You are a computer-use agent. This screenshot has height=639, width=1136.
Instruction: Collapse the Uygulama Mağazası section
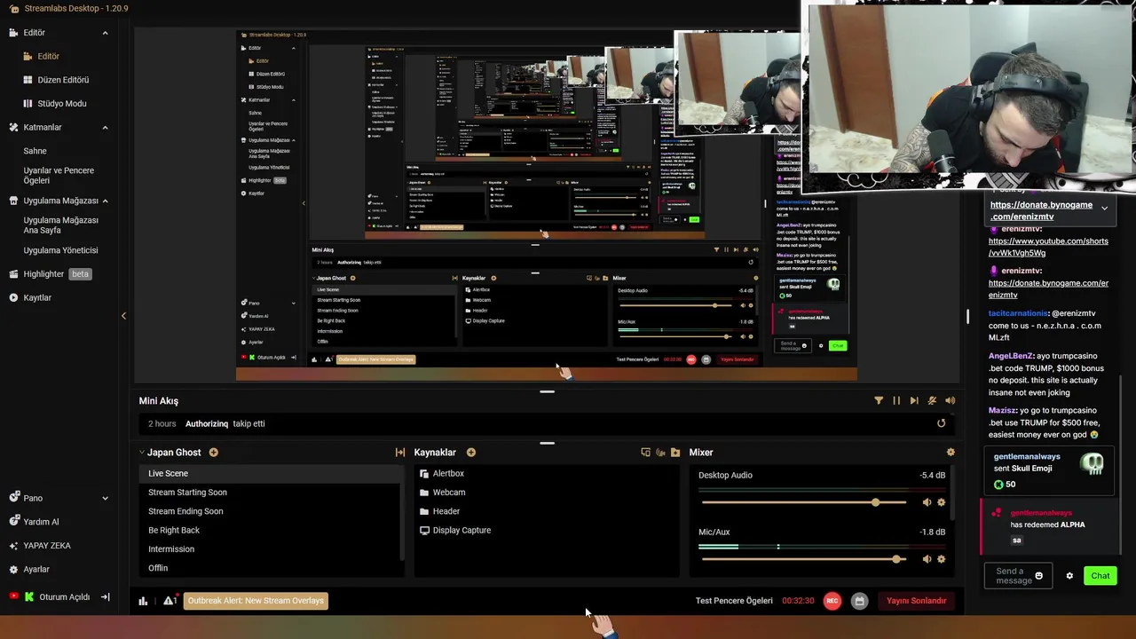click(x=105, y=201)
